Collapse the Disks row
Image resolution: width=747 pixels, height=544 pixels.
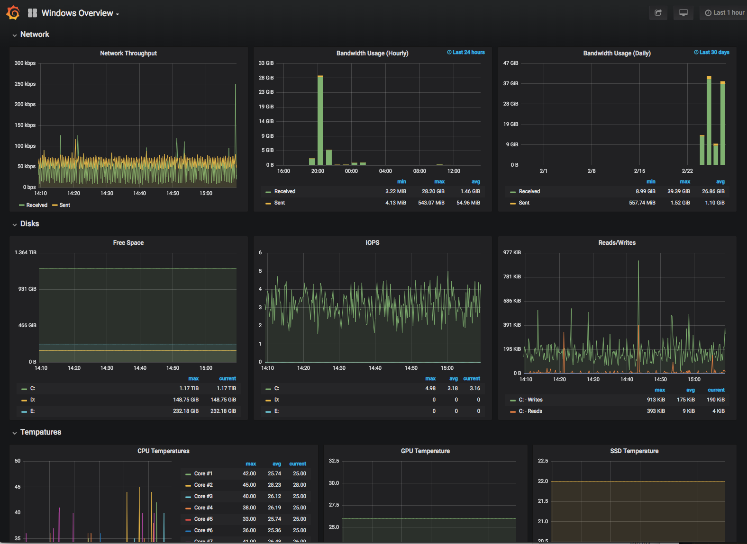[29, 224]
